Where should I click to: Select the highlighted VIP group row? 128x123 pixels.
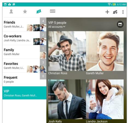pos(24,93)
